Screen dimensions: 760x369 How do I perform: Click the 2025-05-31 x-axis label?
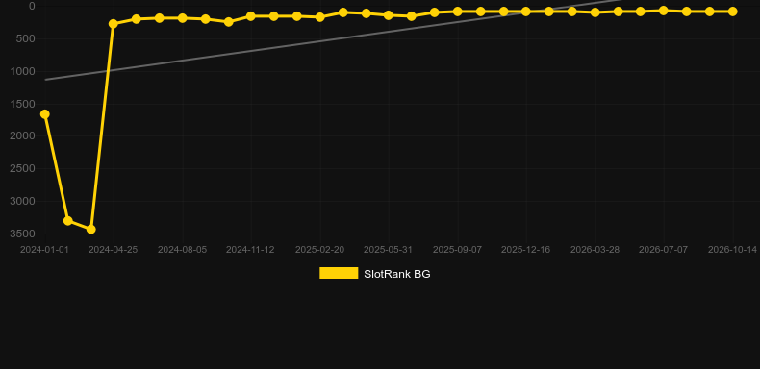[389, 250]
